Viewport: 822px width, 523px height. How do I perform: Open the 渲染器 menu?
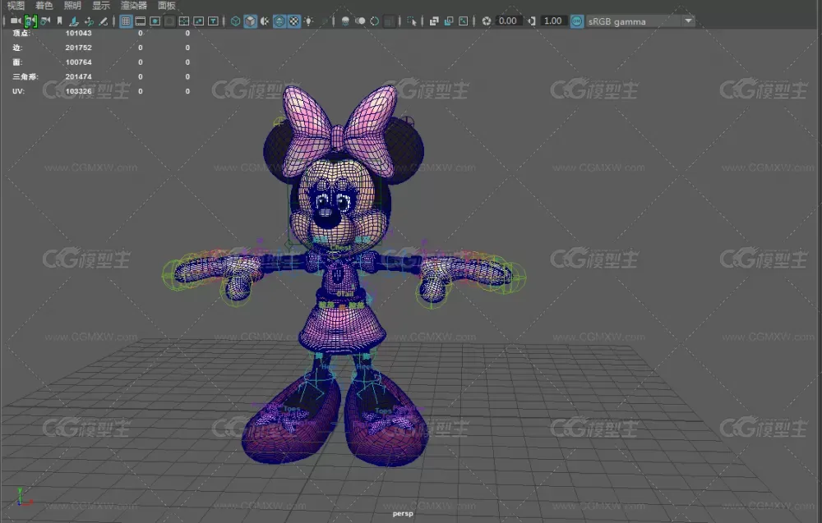coord(134,5)
